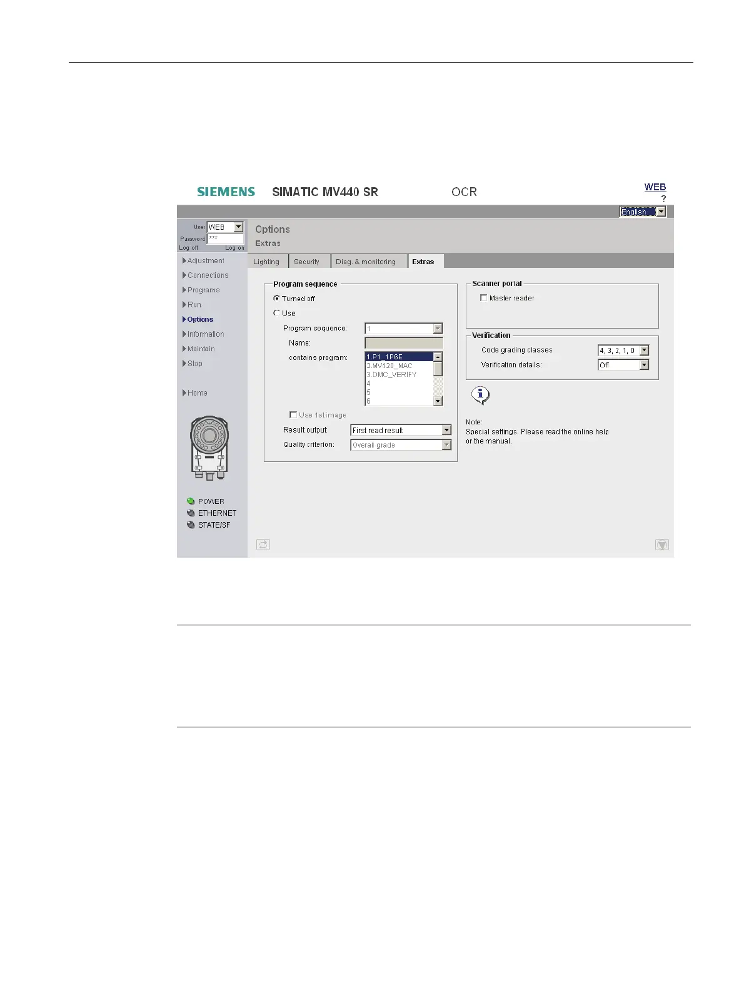Click the program list scroll down arrow
The height and width of the screenshot is (994, 744).
[x=438, y=401]
